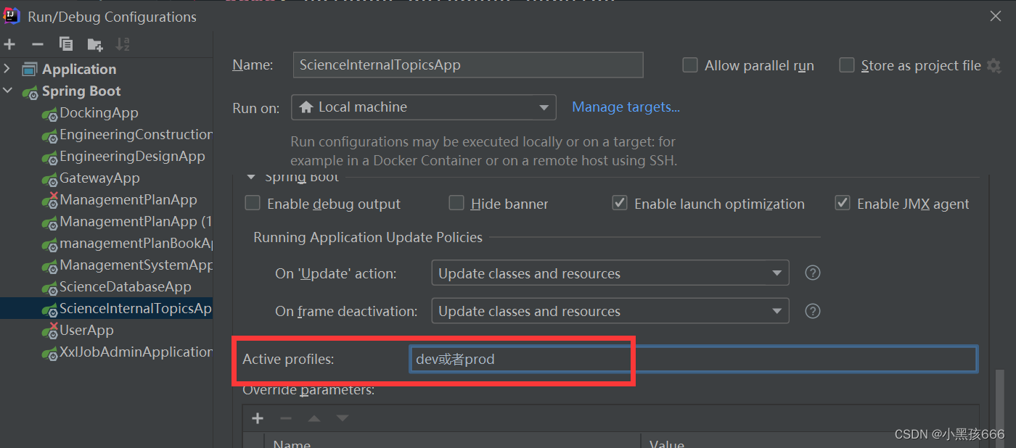Close the Run/Debug Configurations dialog

pyautogui.click(x=995, y=15)
